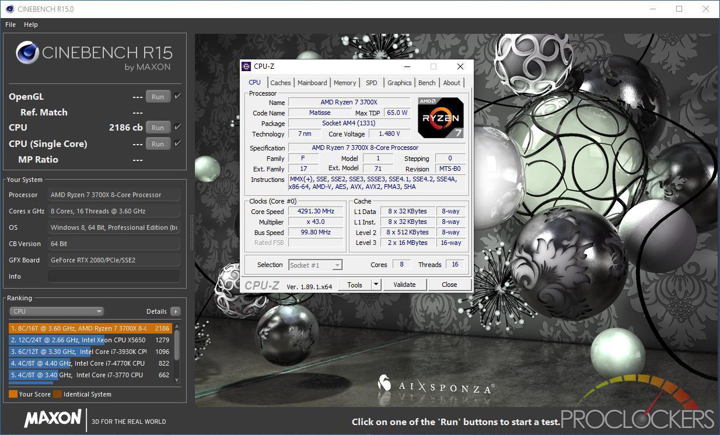Click the Code Name Matisse field

coord(320,113)
